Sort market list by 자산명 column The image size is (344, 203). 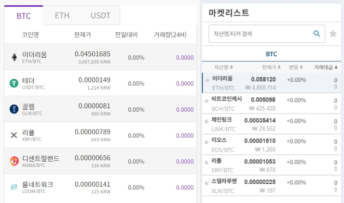pyautogui.click(x=223, y=67)
